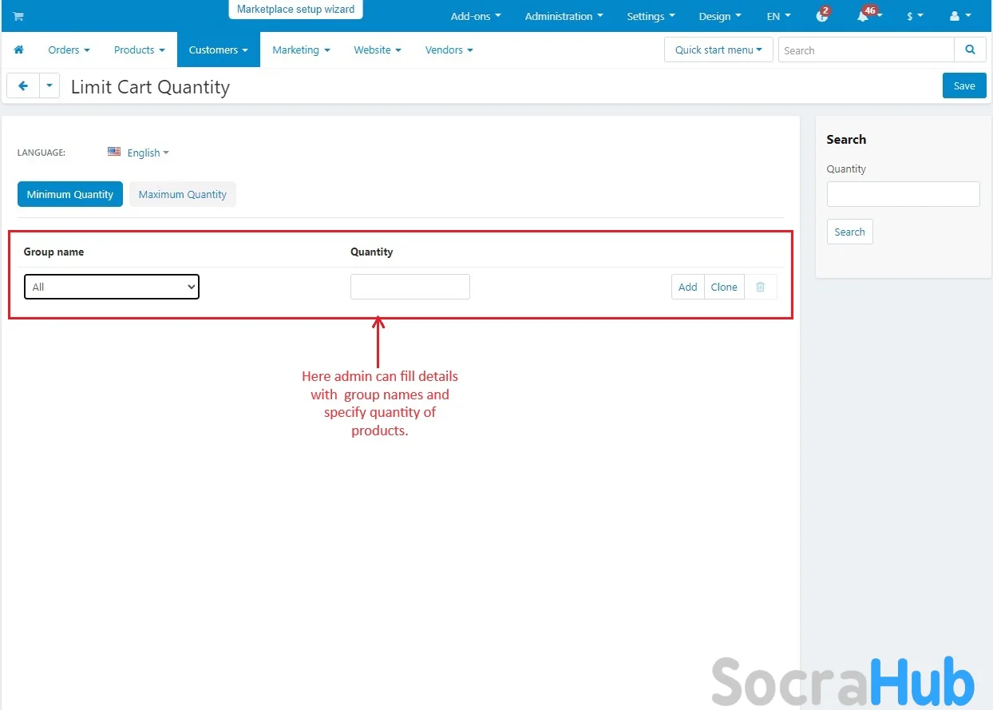The height and width of the screenshot is (710, 993).
Task: Go to the home icon in navigation
Action: (x=18, y=50)
